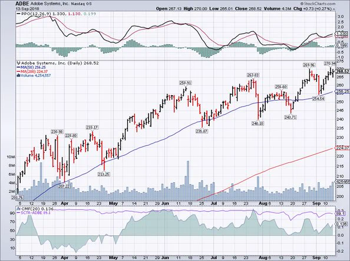Click the volume bars icon before Volume 4,254,557
Image resolution: width=350 pixels, height=261 pixels.
click(18, 75)
